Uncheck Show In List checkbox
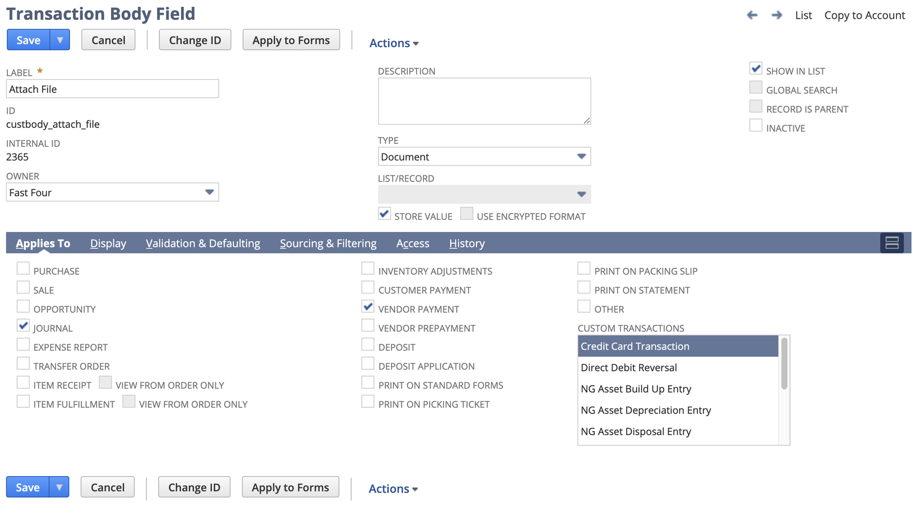The width and height of the screenshot is (913, 521). click(756, 69)
